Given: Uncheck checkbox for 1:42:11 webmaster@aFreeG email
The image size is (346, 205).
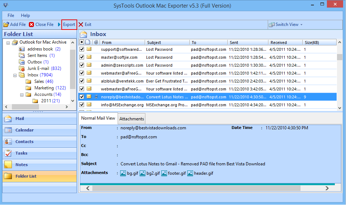Looking at the screenshot, I should (82, 73).
